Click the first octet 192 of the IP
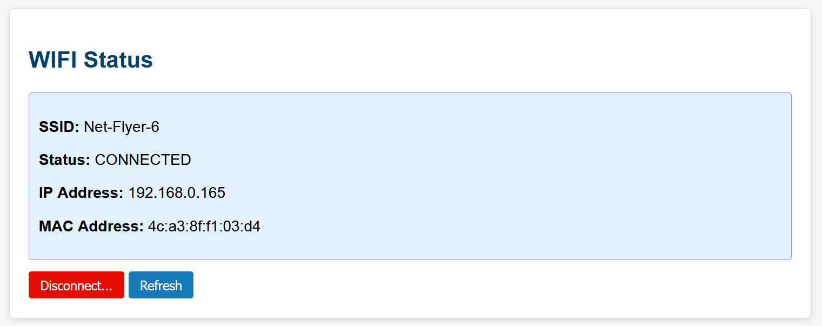This screenshot has width=822, height=326. pos(139,193)
